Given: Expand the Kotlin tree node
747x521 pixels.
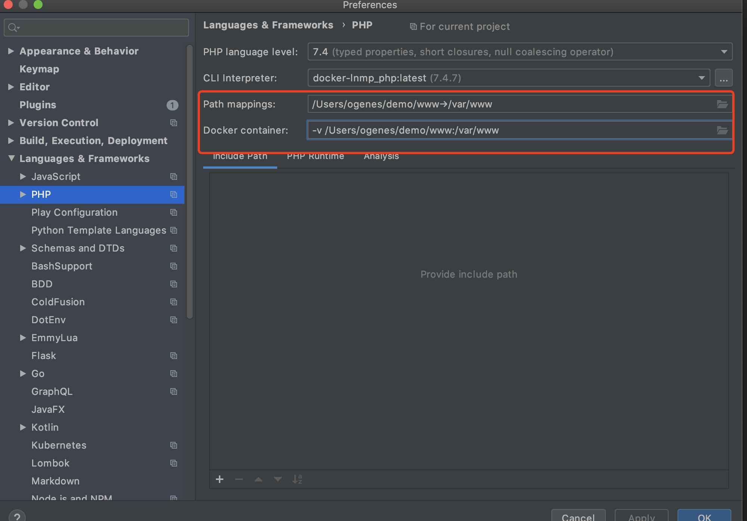Looking at the screenshot, I should point(23,427).
